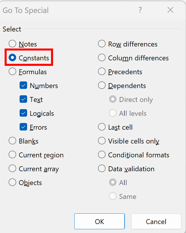Select the Dependents option
The image size is (186, 233).
tap(102, 85)
